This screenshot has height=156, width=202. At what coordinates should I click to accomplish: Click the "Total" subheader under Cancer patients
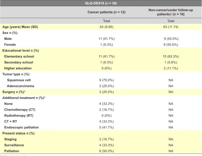point(106,21)
